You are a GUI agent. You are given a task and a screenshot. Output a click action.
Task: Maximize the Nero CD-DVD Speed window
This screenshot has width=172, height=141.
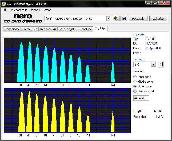point(155,3)
